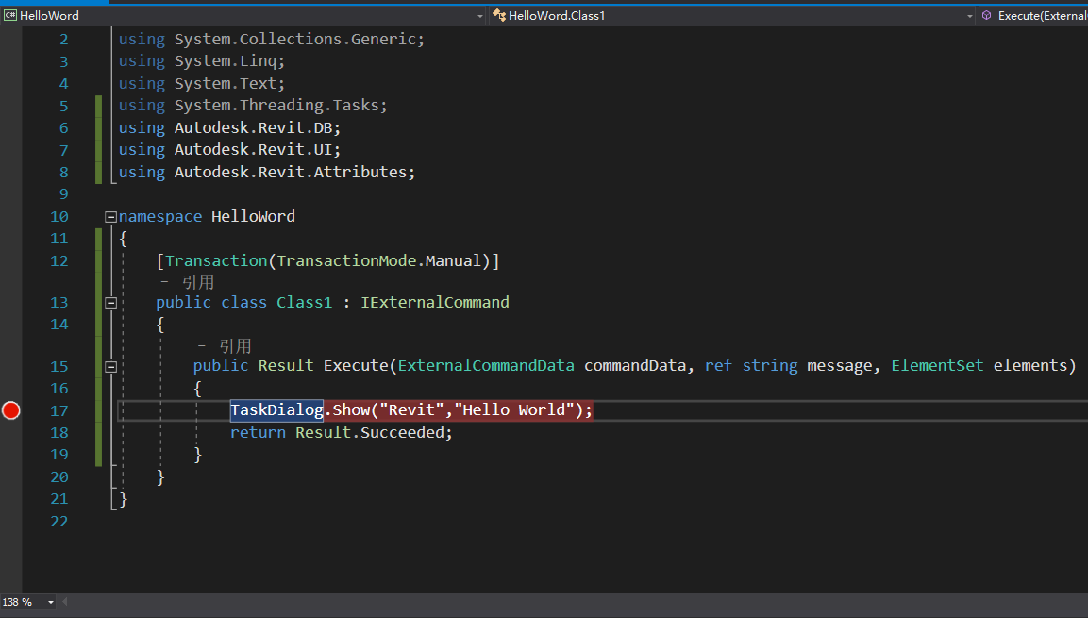This screenshot has height=618, width=1088.
Task: Click HelloWord namespace name in code
Action: click(253, 216)
